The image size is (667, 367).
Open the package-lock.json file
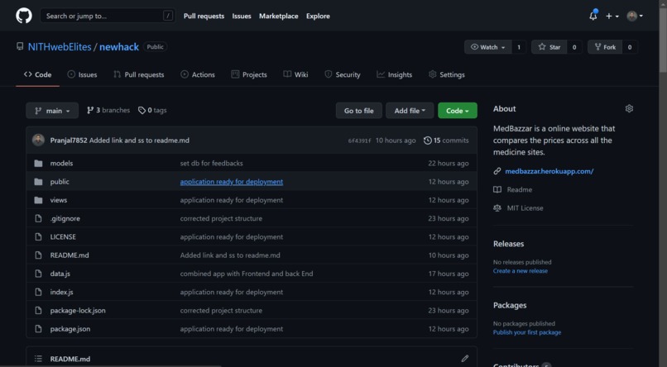click(x=78, y=311)
